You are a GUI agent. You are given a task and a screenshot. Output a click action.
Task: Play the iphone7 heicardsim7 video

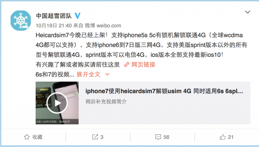click(57, 103)
